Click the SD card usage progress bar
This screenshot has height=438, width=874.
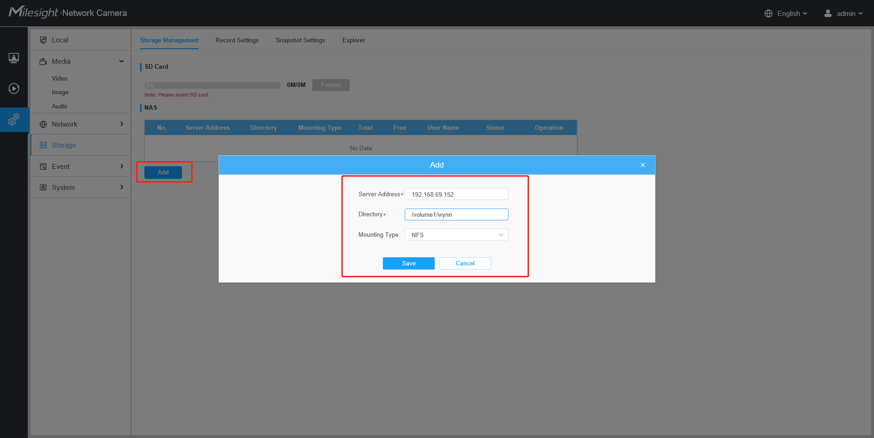[213, 85]
